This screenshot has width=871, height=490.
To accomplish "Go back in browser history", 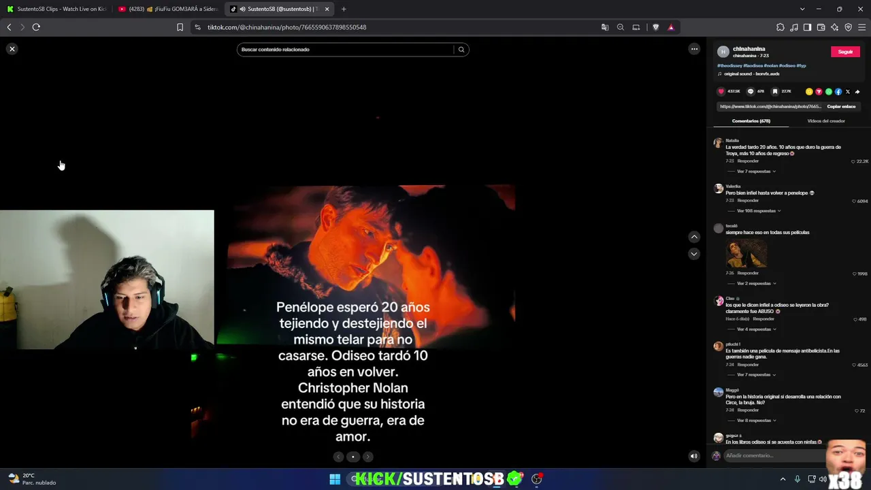I will (9, 27).
